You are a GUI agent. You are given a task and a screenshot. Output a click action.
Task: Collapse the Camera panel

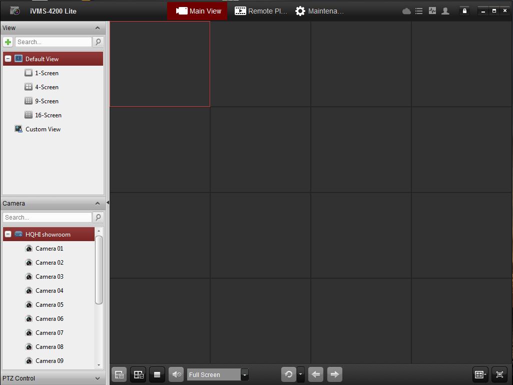(97, 204)
